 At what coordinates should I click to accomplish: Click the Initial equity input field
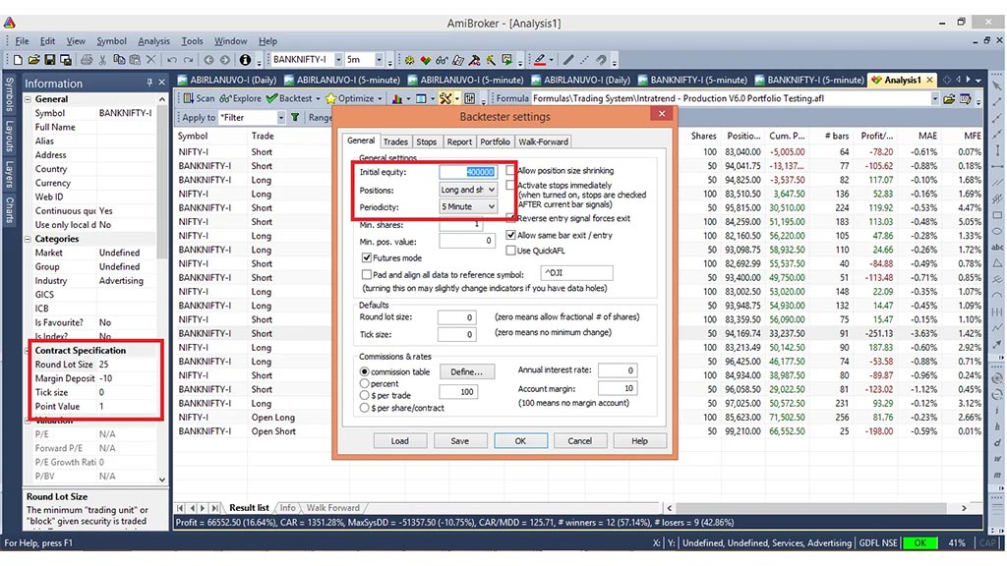click(468, 172)
